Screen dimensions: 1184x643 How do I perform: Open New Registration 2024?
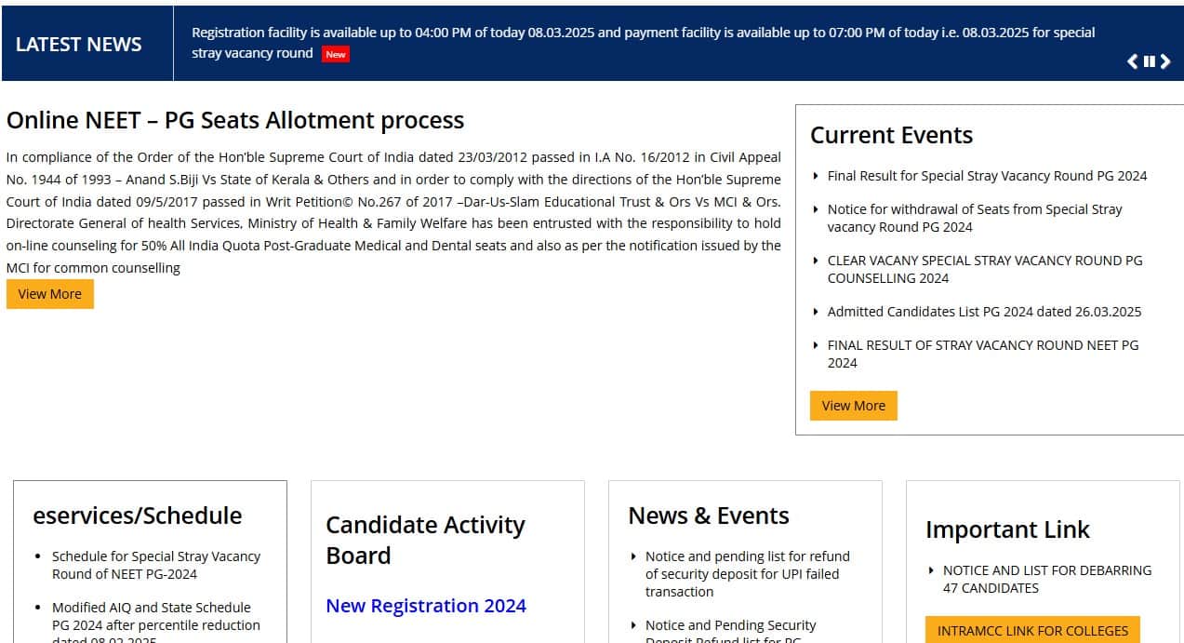(x=426, y=605)
